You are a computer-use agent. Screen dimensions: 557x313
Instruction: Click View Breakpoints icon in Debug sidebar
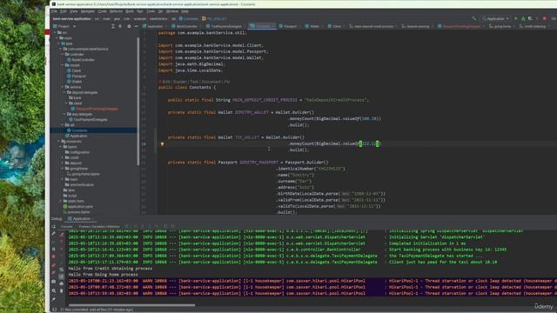pos(54,265)
